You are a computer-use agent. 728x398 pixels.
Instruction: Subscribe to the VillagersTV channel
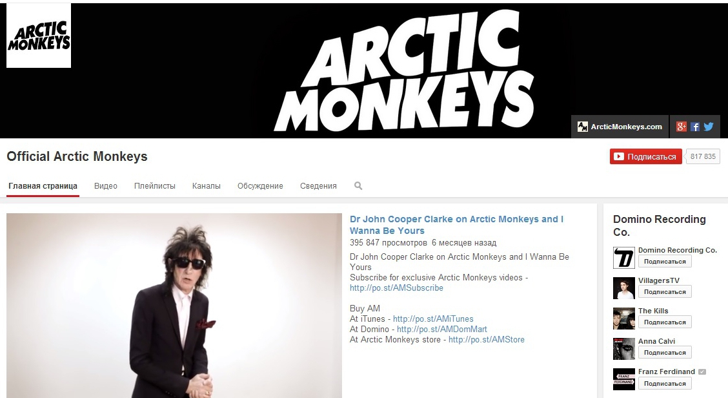click(665, 291)
